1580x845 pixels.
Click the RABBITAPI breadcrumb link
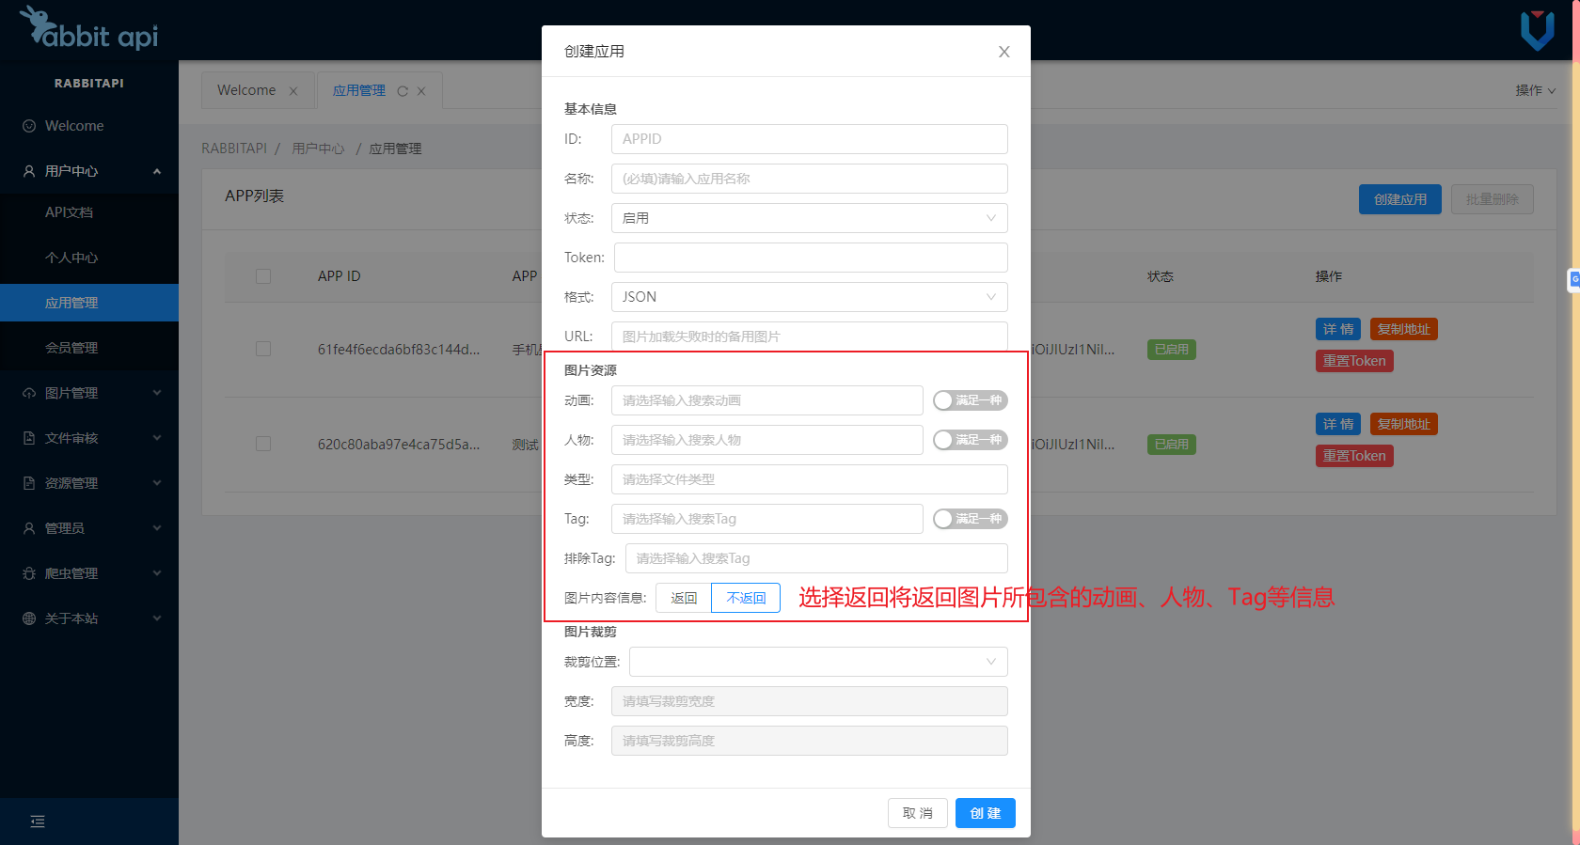[x=234, y=149]
